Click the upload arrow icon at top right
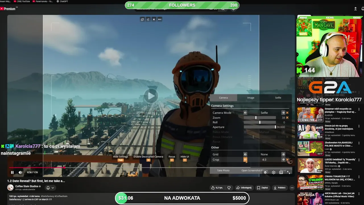364x205 pixels. pyautogui.click(x=355, y=9)
